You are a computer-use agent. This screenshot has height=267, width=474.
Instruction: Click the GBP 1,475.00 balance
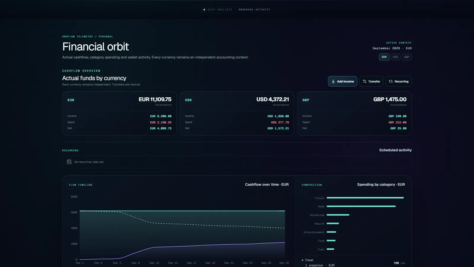pos(390,99)
